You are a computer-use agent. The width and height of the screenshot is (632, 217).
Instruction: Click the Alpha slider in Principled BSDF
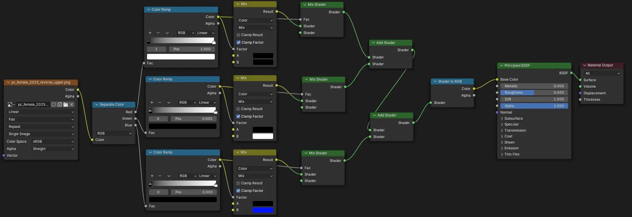[x=534, y=106]
